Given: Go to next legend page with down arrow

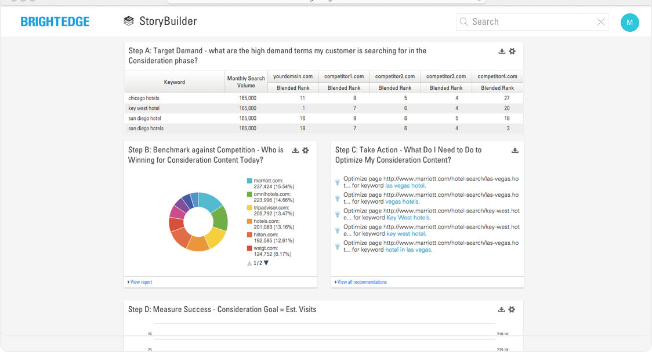Looking at the screenshot, I should tap(266, 263).
